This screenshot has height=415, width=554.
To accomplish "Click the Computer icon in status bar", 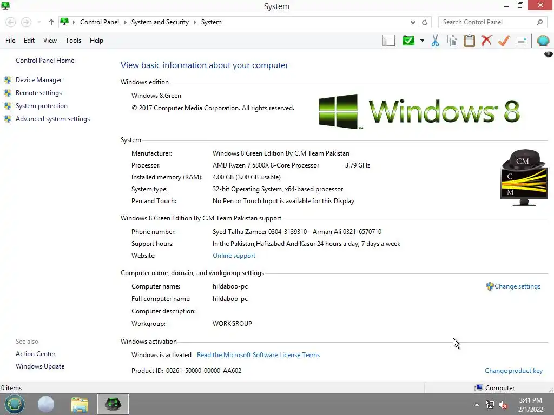I will pos(479,388).
